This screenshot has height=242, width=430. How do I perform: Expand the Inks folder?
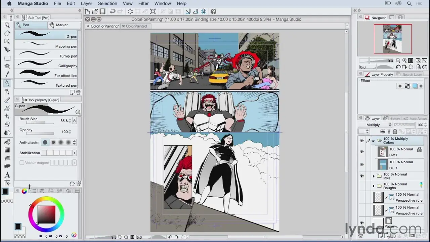[374, 176]
